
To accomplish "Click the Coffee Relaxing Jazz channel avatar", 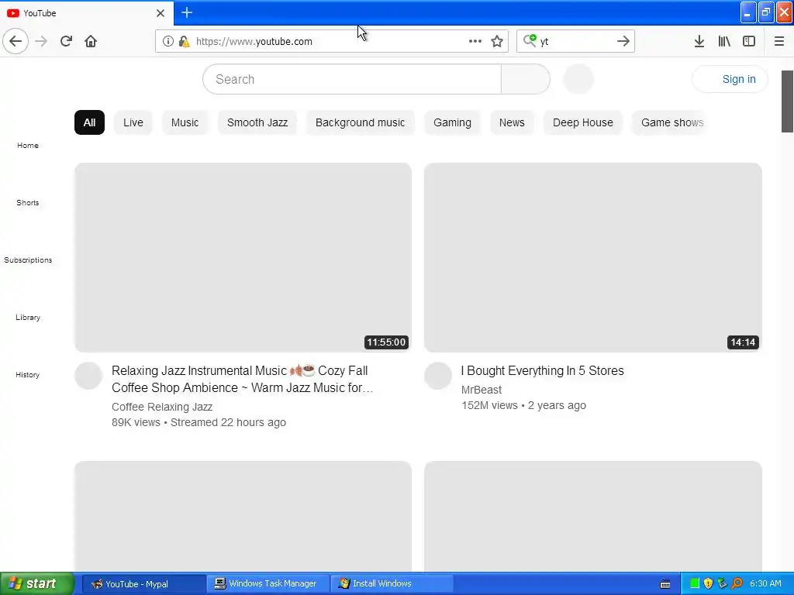I will pos(88,376).
